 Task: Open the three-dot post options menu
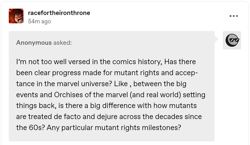(234, 16)
